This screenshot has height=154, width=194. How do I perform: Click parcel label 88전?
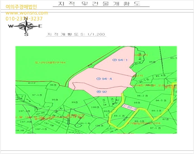[137, 103]
